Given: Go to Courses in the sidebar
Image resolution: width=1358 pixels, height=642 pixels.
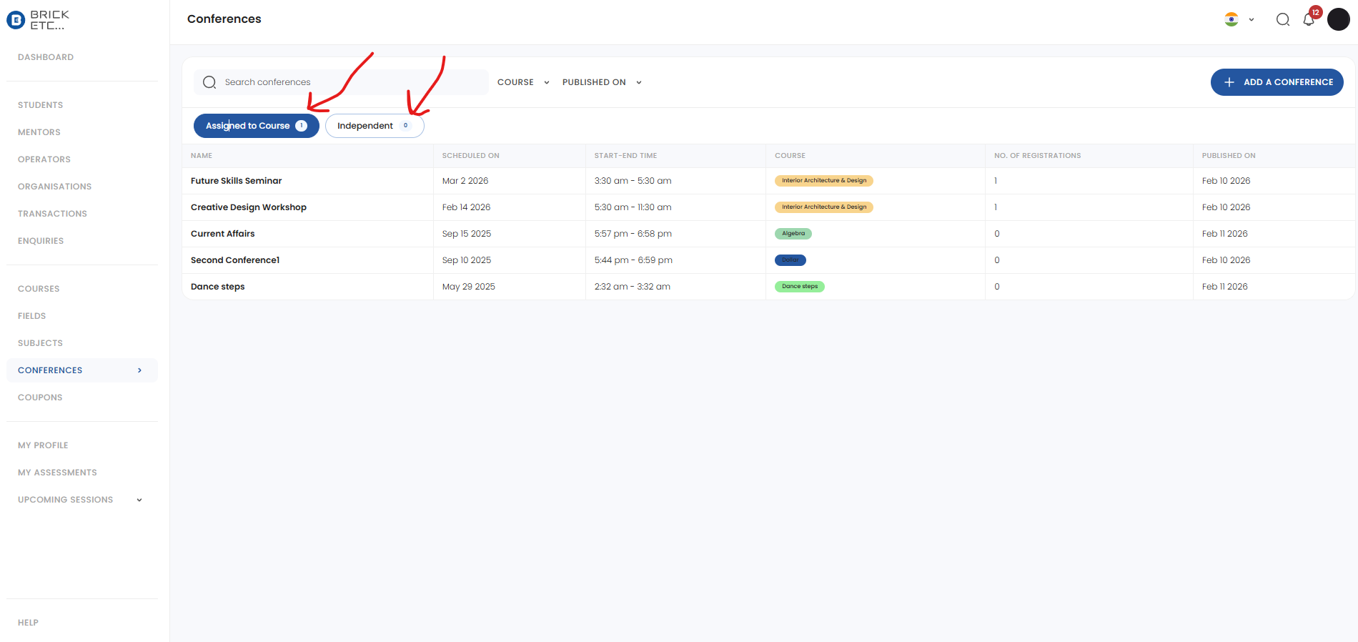Looking at the screenshot, I should point(39,289).
